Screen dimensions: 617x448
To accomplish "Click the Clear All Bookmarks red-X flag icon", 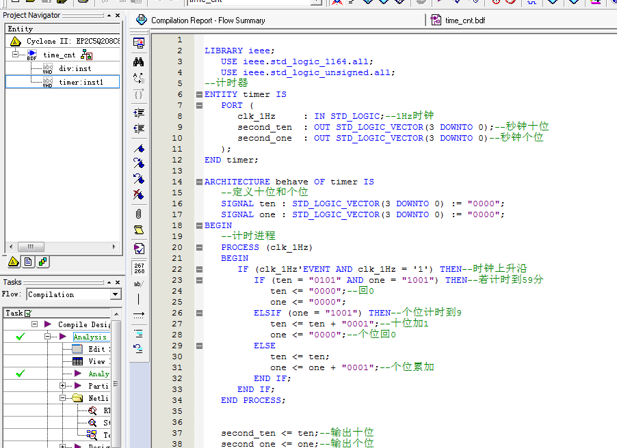I will [139, 195].
